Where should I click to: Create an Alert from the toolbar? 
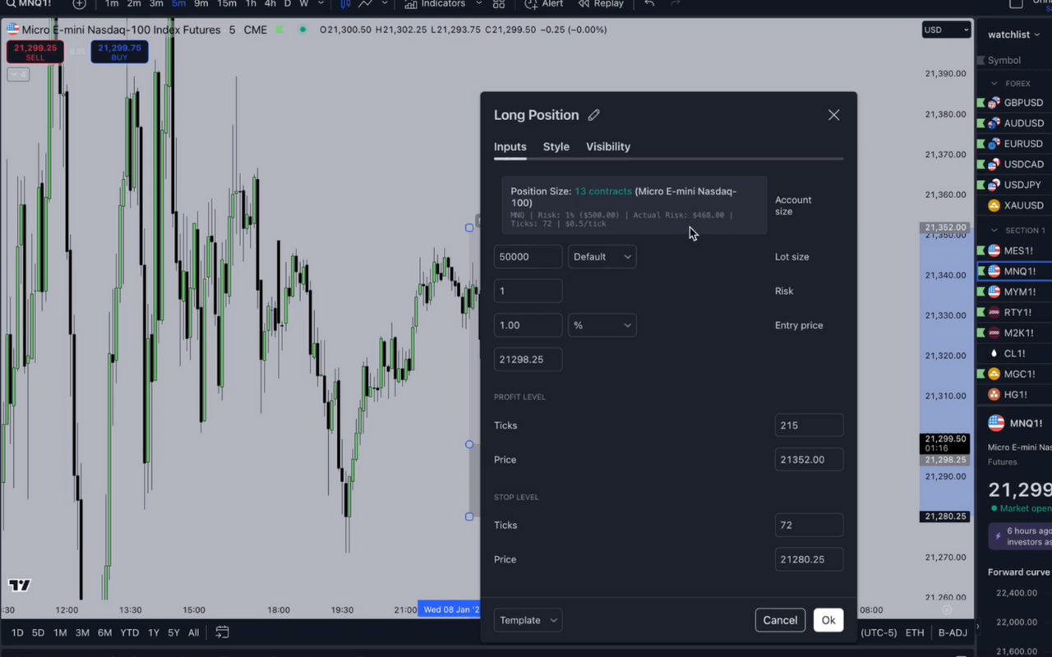tap(544, 3)
